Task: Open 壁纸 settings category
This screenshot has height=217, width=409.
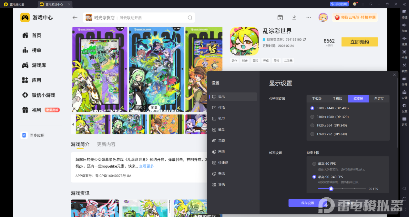Action: point(233,173)
